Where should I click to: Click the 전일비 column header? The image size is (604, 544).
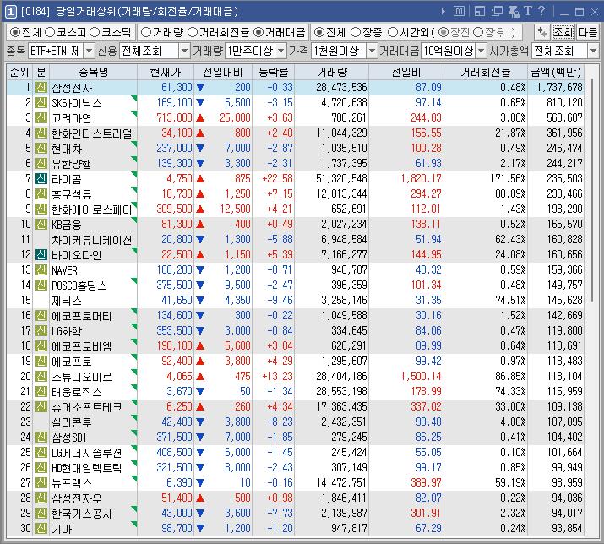tap(406, 72)
